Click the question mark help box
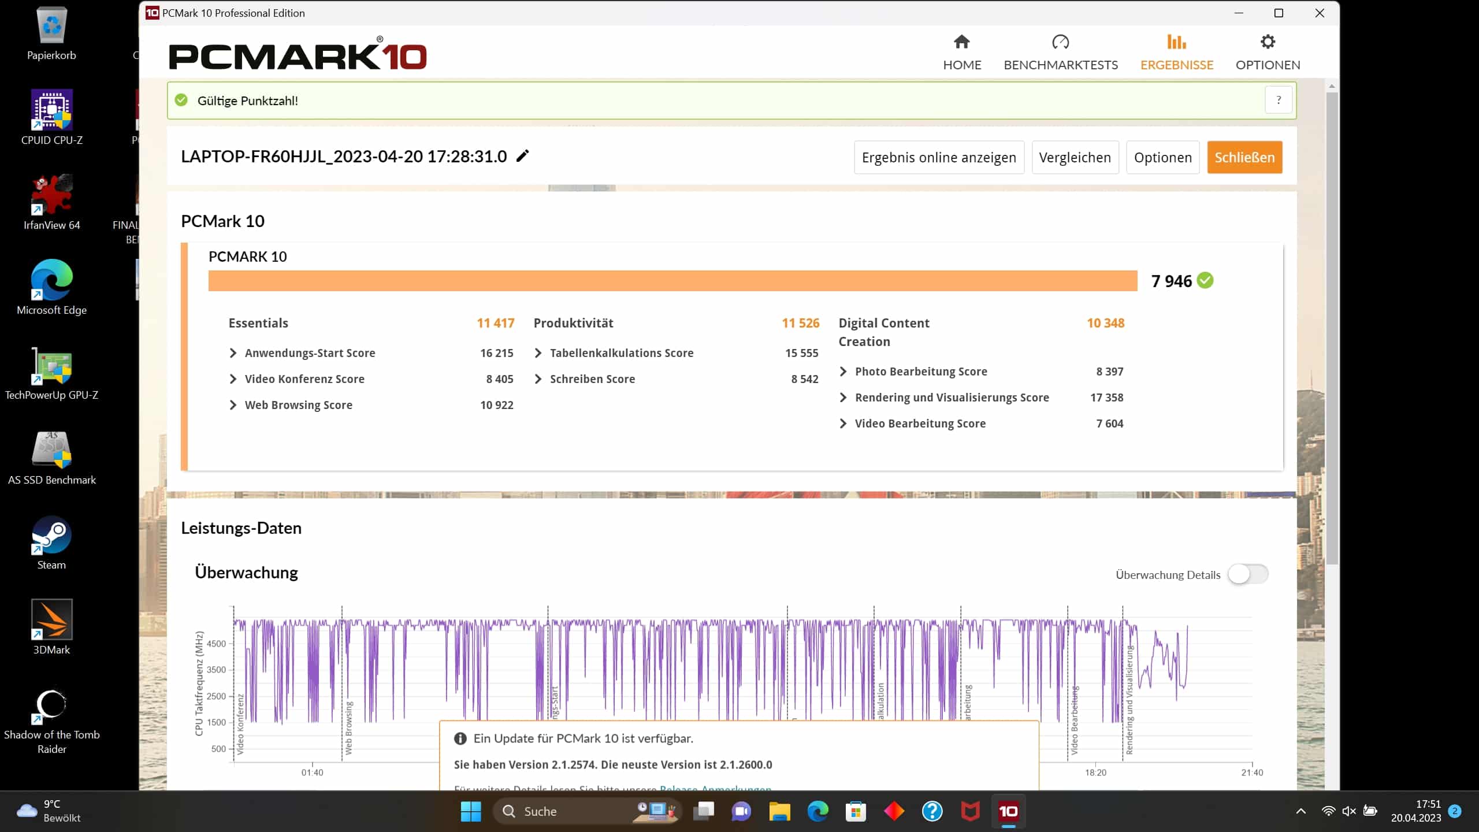 [1278, 100]
